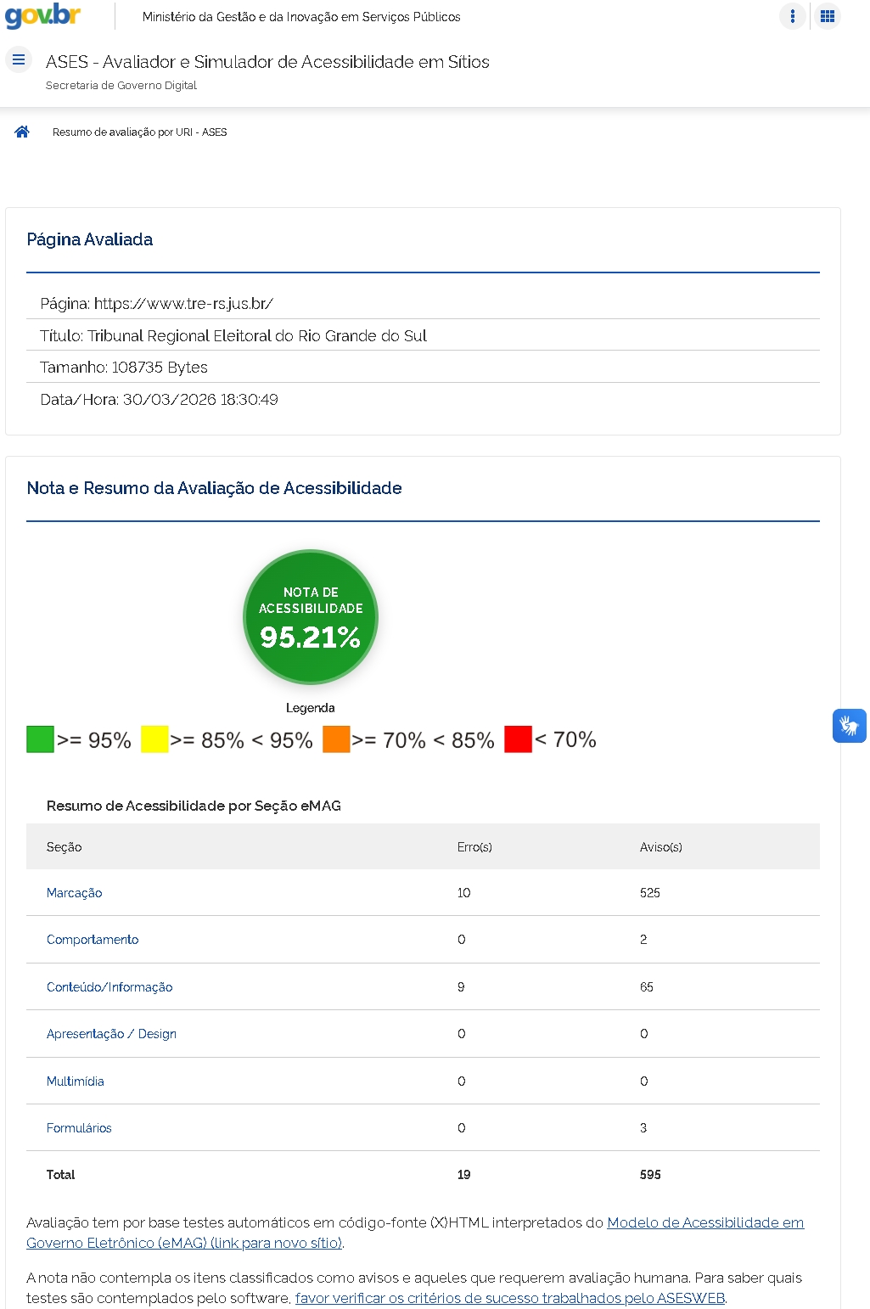Click the yellow legend swatch
The height and width of the screenshot is (1309, 870).
[x=154, y=739]
